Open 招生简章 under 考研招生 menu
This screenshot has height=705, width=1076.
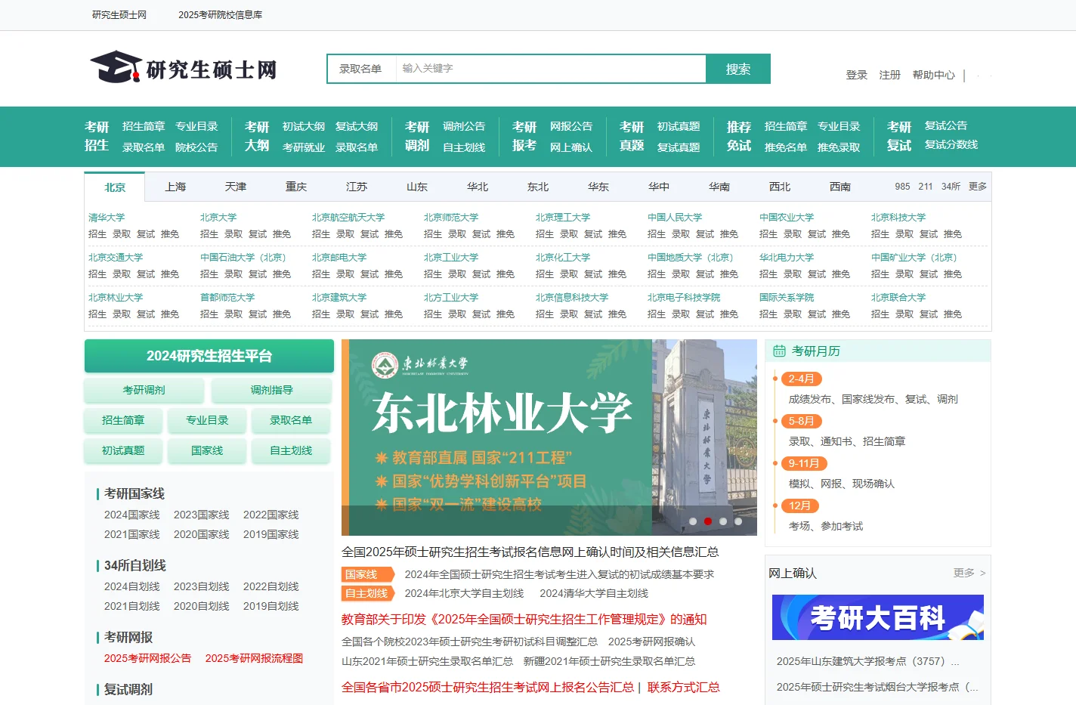pos(144,126)
